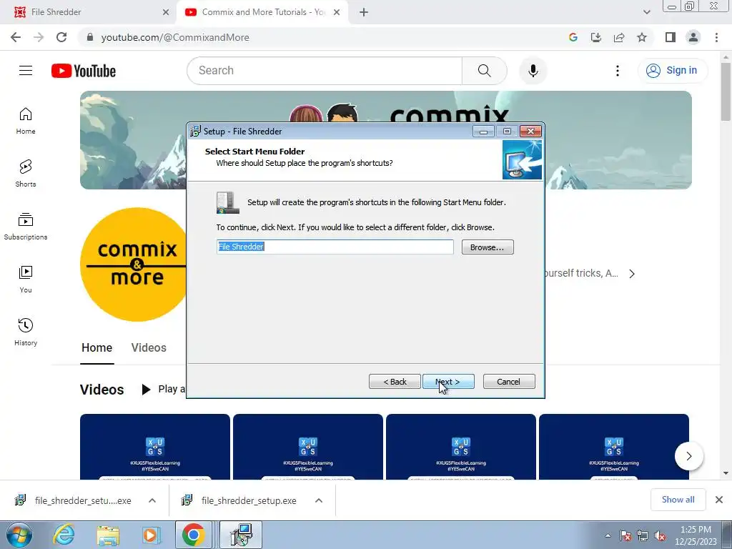
Task: Open Chrome profile avatar
Action: click(693, 37)
